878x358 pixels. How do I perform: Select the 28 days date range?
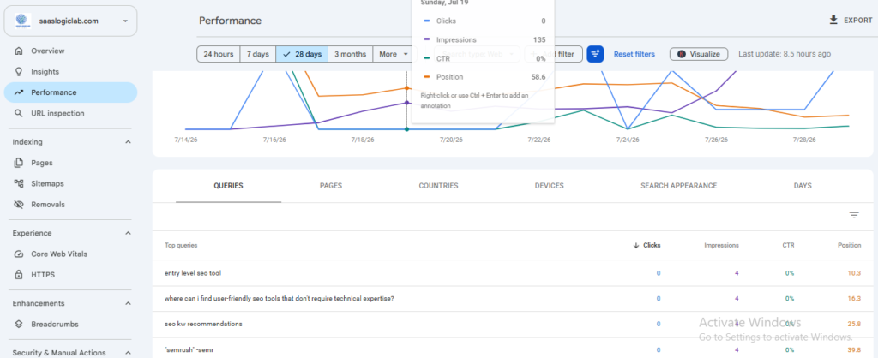302,54
